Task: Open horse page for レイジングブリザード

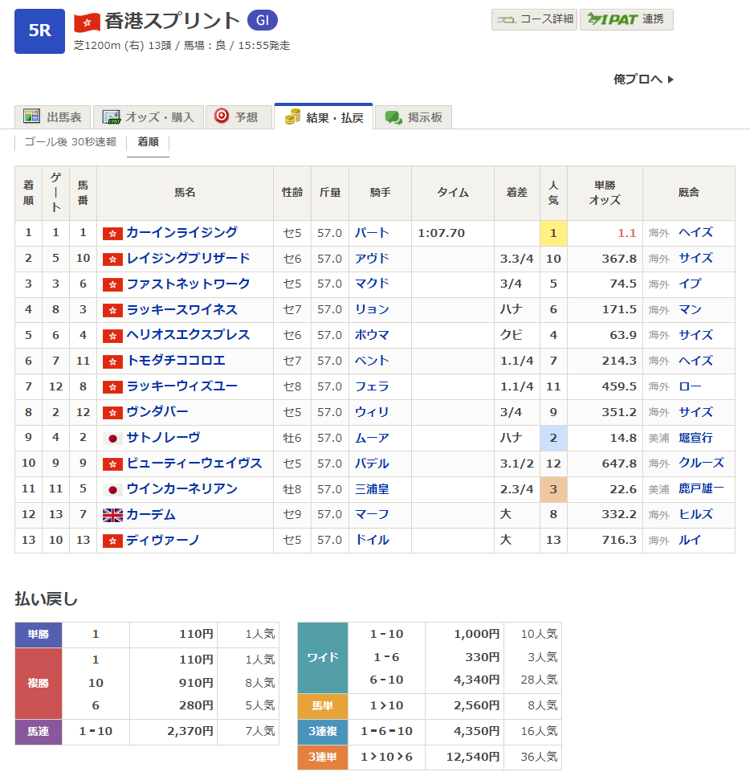Action: (x=188, y=258)
